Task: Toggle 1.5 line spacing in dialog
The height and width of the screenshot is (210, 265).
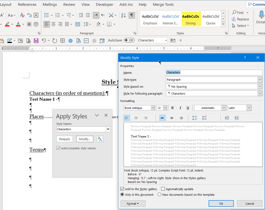Action: click(x=172, y=118)
